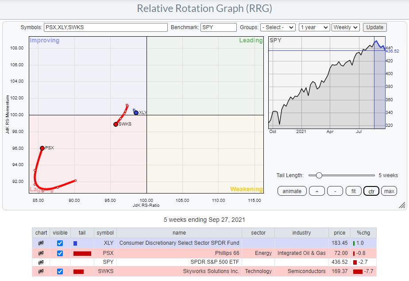The width and height of the screenshot is (409, 281).
Task: Uncheck the PSX visible checkbox
Action: coord(60,253)
